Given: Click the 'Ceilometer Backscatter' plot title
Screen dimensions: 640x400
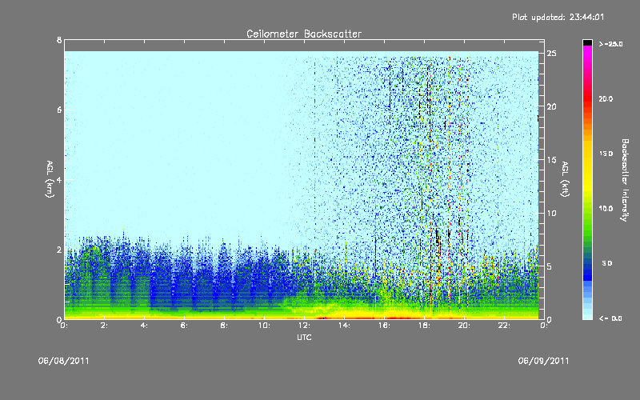Looking at the screenshot, I should pyautogui.click(x=304, y=34).
